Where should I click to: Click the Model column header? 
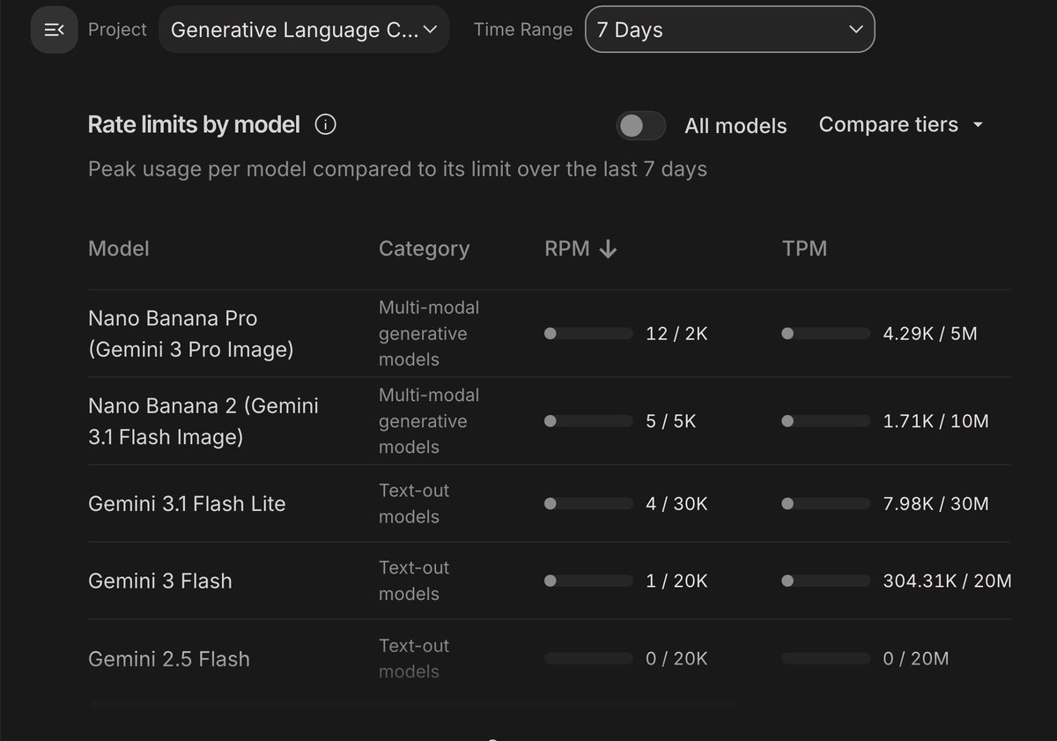119,249
